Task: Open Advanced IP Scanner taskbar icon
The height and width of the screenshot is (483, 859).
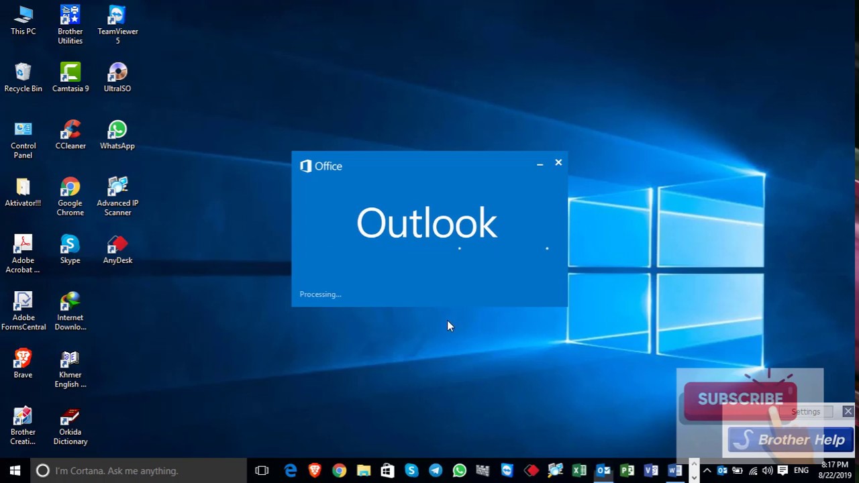Action: pyautogui.click(x=555, y=471)
